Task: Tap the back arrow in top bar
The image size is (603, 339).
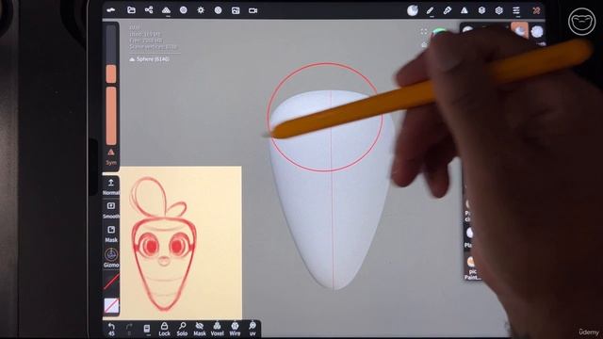Action: click(x=111, y=10)
